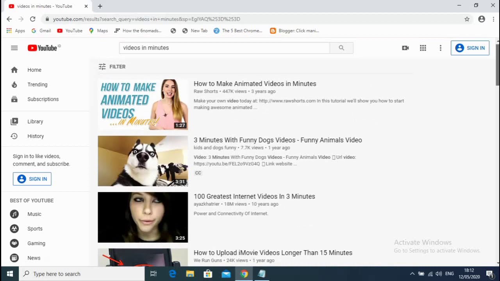Launch Microsoft Edge from taskbar
The height and width of the screenshot is (281, 500).
tap(172, 274)
